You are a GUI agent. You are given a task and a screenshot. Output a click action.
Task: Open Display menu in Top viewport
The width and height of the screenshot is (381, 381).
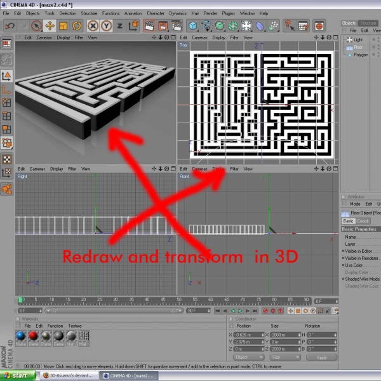coord(218,37)
